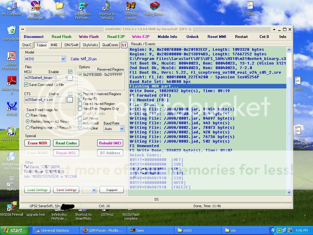Click the Results log scroll-down arrow
Image resolution: width=313 pixels, height=235 pixels.
pos(289,192)
